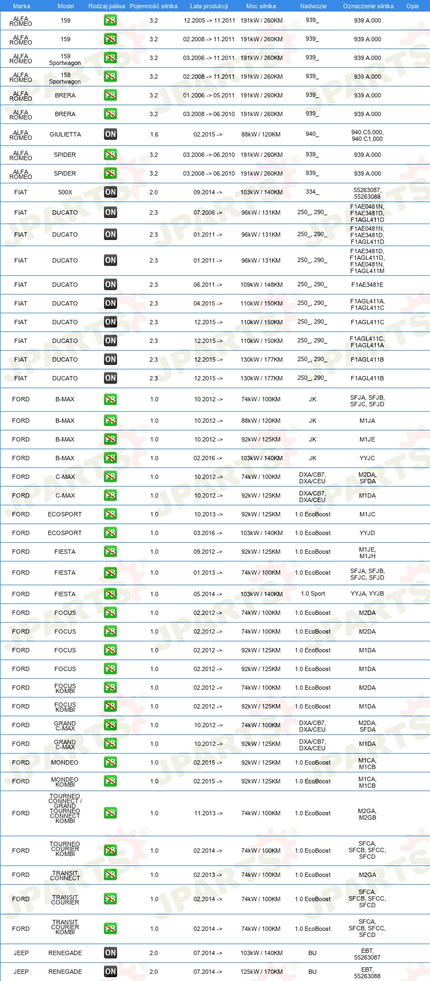Click engine code M1JA
This screenshot has width=430, height=981.
coord(367,421)
